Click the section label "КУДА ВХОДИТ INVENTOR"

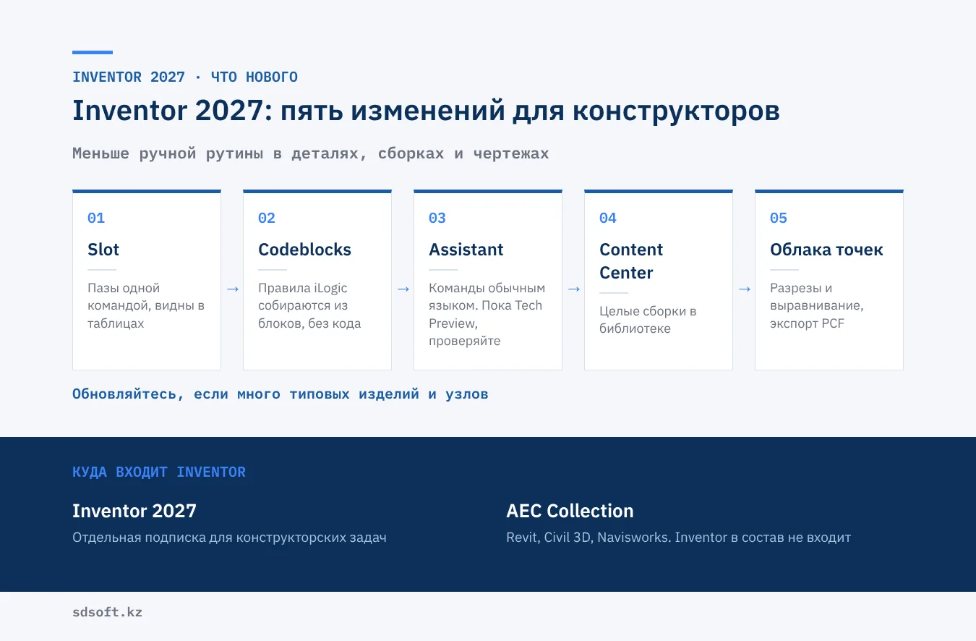coord(159,472)
